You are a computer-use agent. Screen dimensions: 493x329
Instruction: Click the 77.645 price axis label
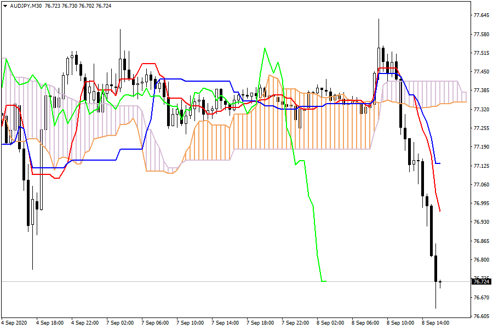(481, 15)
